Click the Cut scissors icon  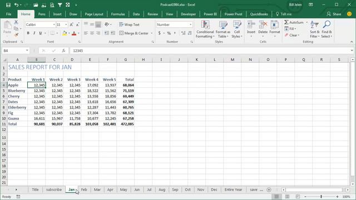[16, 22]
